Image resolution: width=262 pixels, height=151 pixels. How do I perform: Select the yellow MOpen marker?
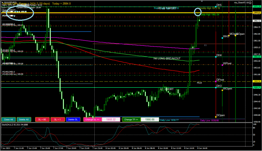pyautogui.click(x=229, y=36)
